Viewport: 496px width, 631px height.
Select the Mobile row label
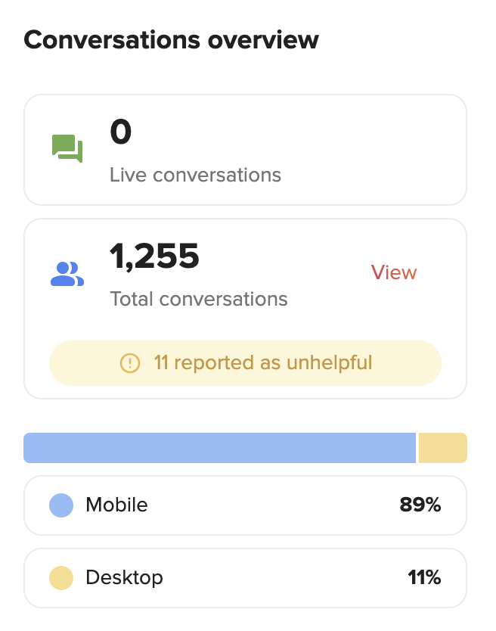pyautogui.click(x=116, y=505)
